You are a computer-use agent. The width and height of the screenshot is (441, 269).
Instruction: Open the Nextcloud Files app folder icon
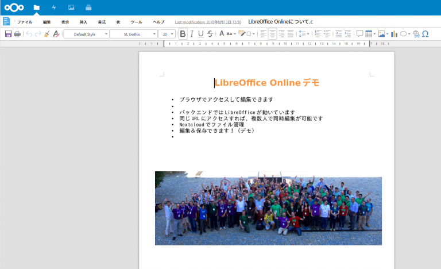point(37,7)
